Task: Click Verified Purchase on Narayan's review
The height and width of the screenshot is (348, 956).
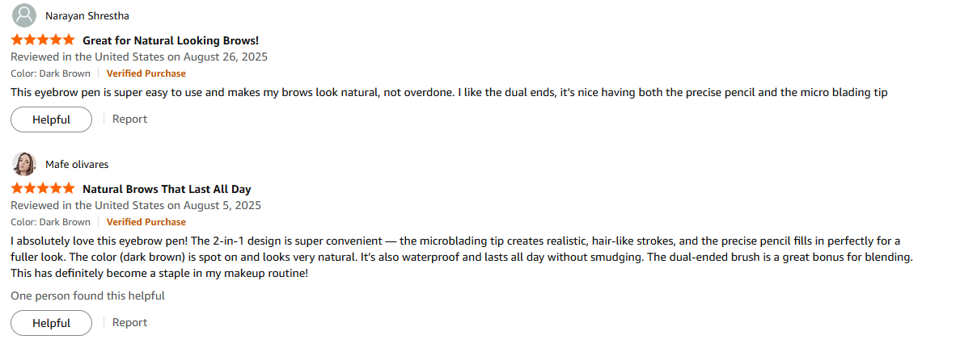Action: click(146, 73)
